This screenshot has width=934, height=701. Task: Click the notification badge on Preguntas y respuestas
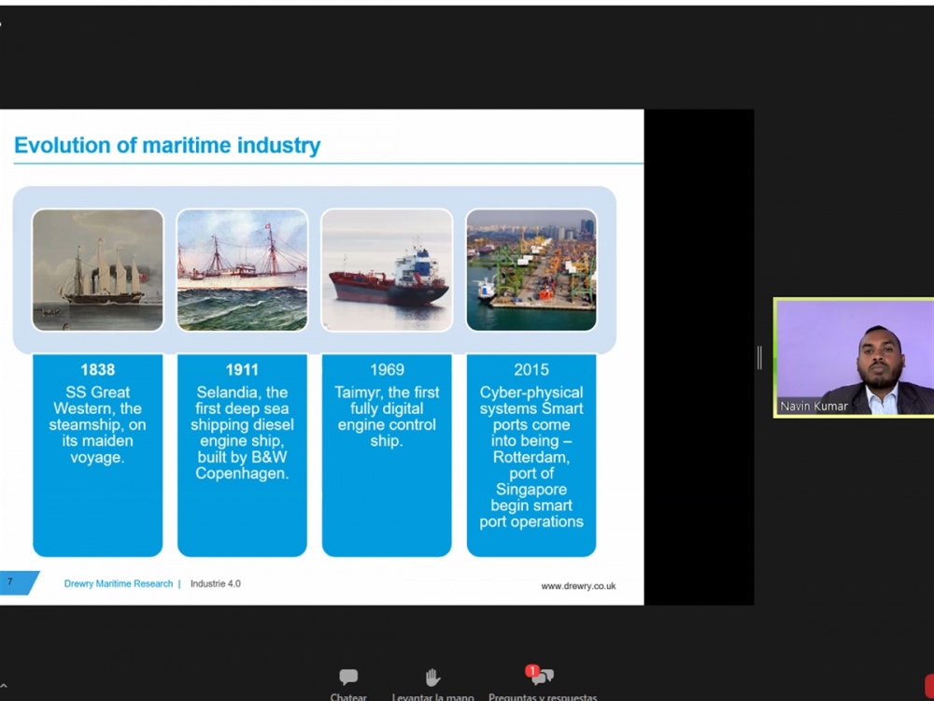pos(532,671)
